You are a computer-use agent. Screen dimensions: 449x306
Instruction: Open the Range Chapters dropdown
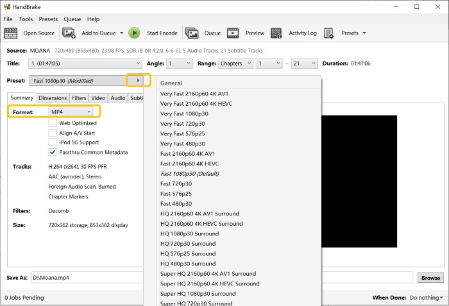235,64
